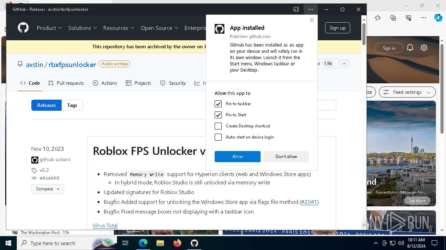Expand the Open Source menu
The width and height of the screenshot is (446, 250).
(x=159, y=28)
